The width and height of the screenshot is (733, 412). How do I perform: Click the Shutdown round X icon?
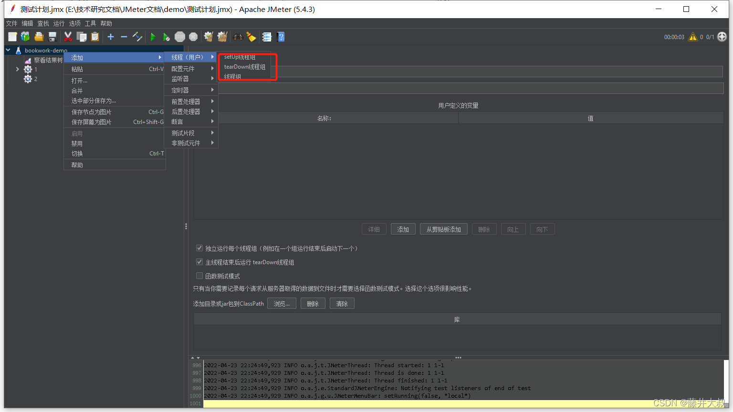pos(193,37)
